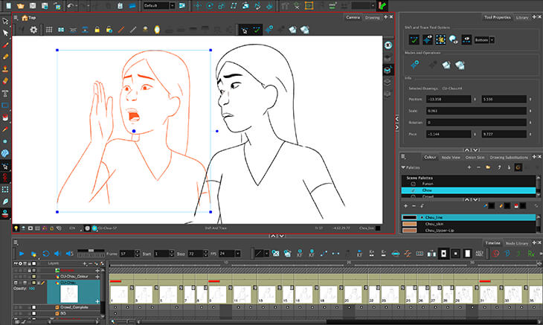The width and height of the screenshot is (543, 325).
Task: Show the grid in the Camera view toolbar
Action: [x=49, y=30]
